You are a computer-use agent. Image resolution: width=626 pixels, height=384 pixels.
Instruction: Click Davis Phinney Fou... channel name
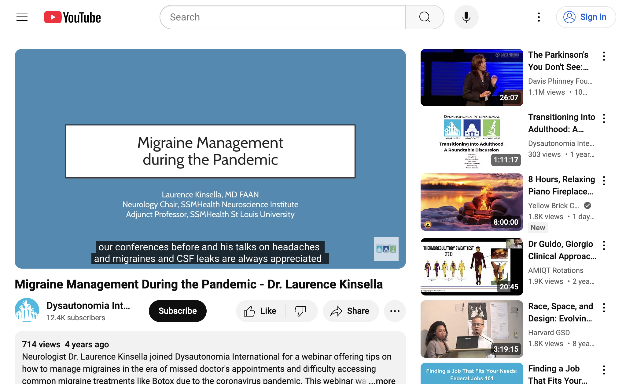pyautogui.click(x=560, y=81)
